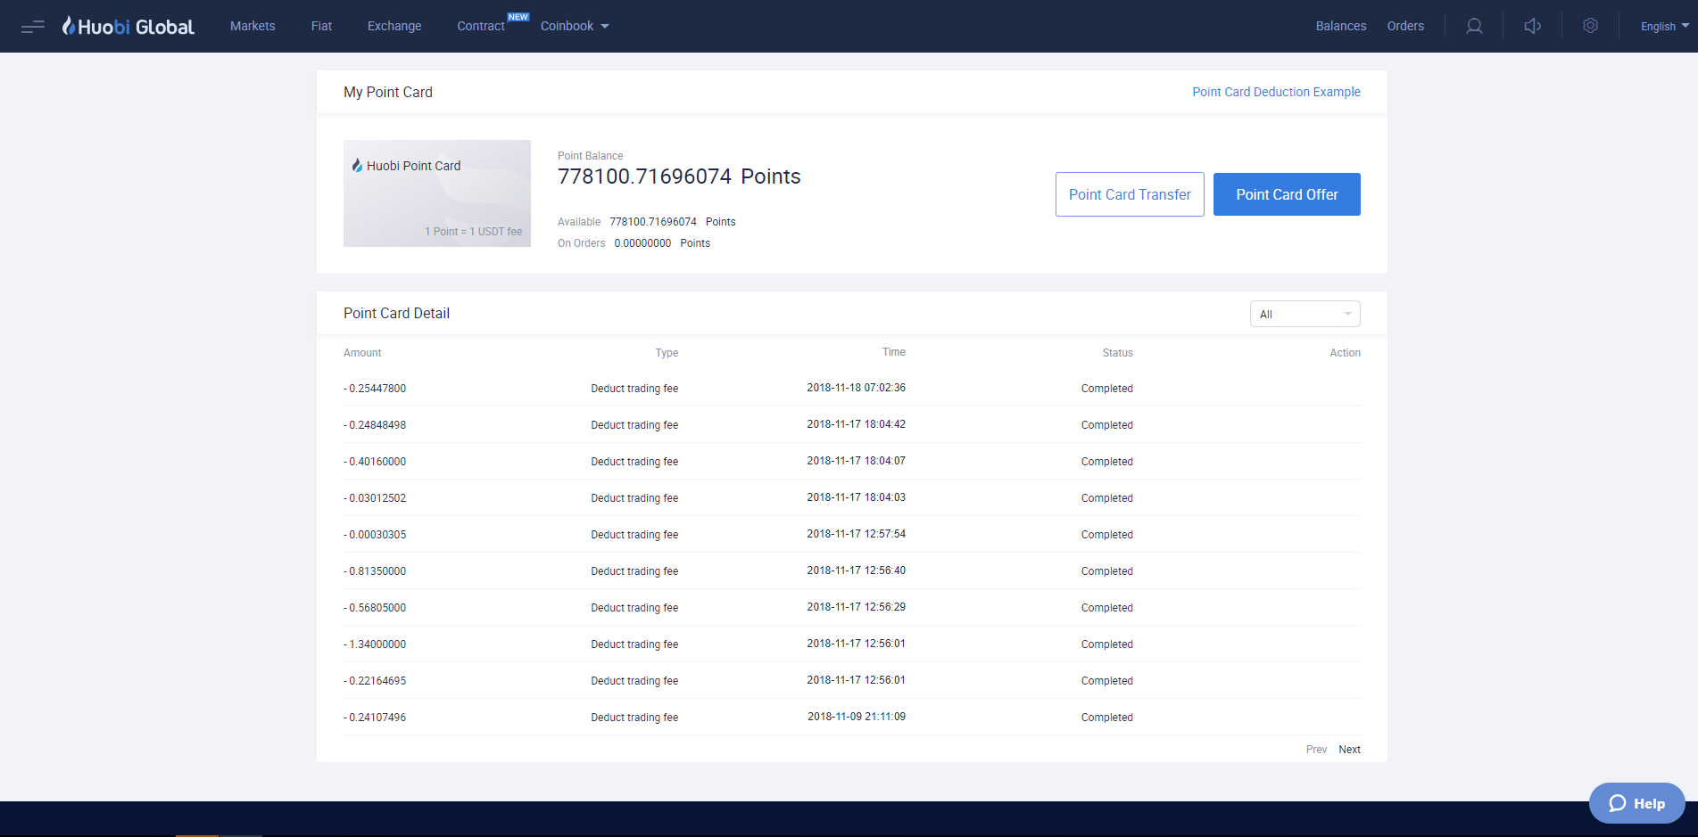This screenshot has width=1698, height=837.
Task: Click the Amount column header
Action: click(362, 353)
